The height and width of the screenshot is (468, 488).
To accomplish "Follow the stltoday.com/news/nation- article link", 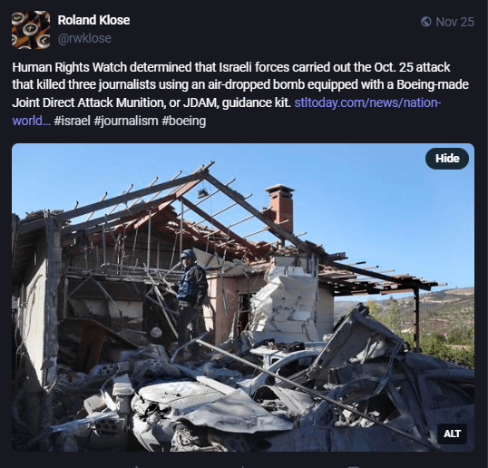I will pyautogui.click(x=367, y=102).
